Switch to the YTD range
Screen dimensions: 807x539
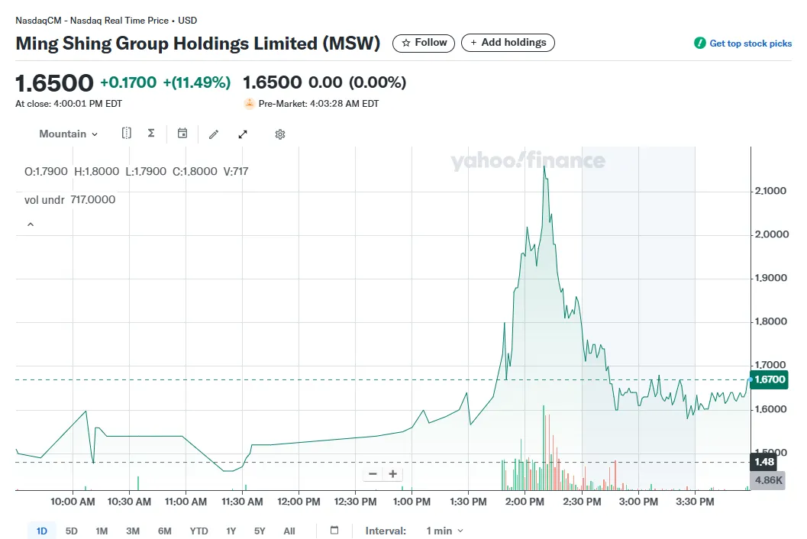[199, 531]
